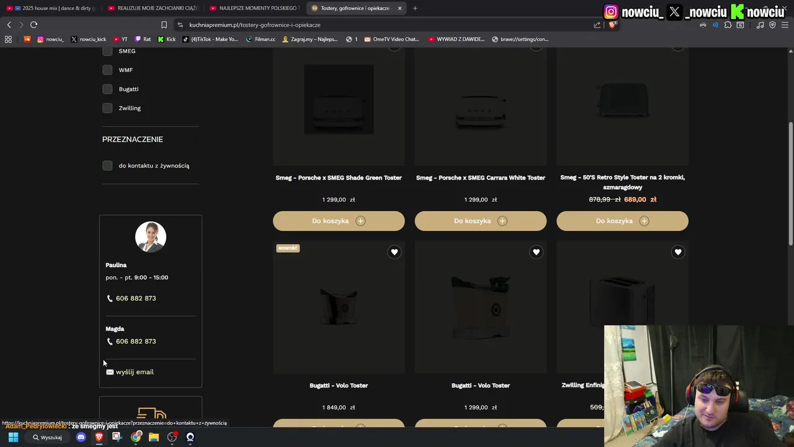Toggle 'do kontaktu z żywnością' filter

(x=107, y=166)
